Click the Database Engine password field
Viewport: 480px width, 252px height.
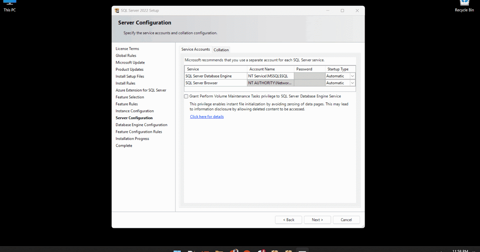(x=309, y=76)
